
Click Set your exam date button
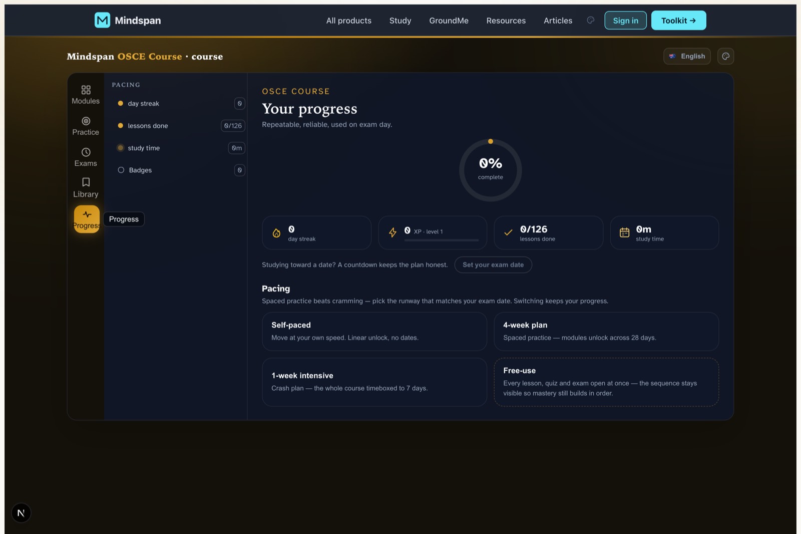click(x=493, y=264)
